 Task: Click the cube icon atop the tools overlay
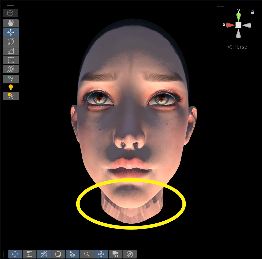[10, 13]
